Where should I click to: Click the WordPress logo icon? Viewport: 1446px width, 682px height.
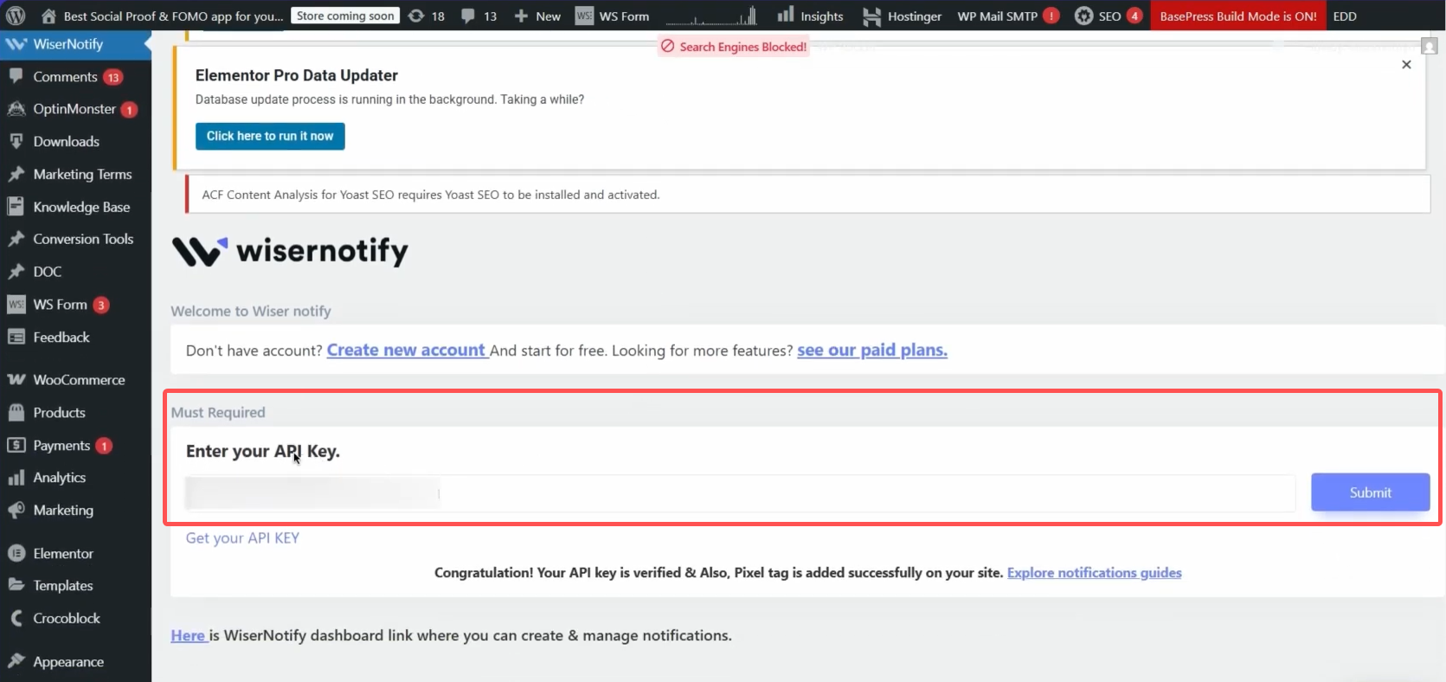tap(16, 16)
